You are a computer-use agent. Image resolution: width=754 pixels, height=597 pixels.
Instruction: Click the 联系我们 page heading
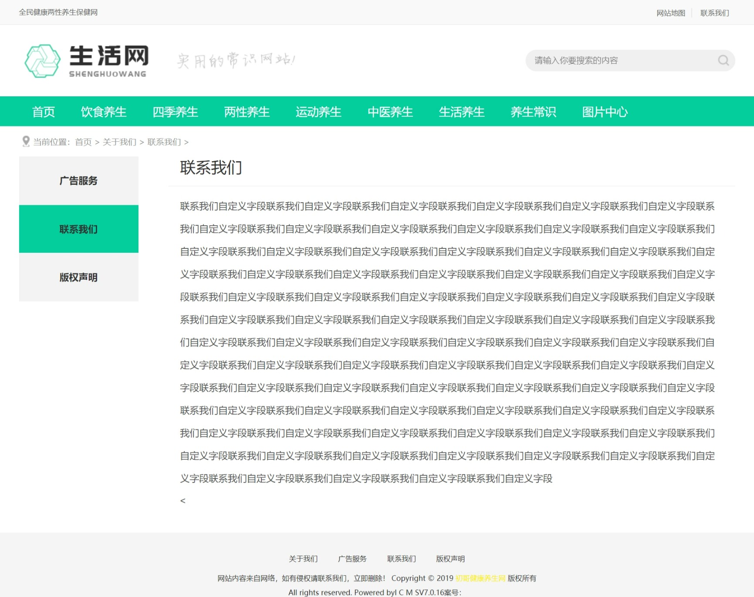tap(211, 168)
